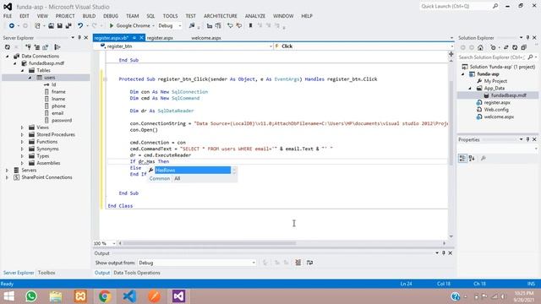541x304 pixels.
Task: Pin the Server Explorer panel
Action: pos(79,37)
